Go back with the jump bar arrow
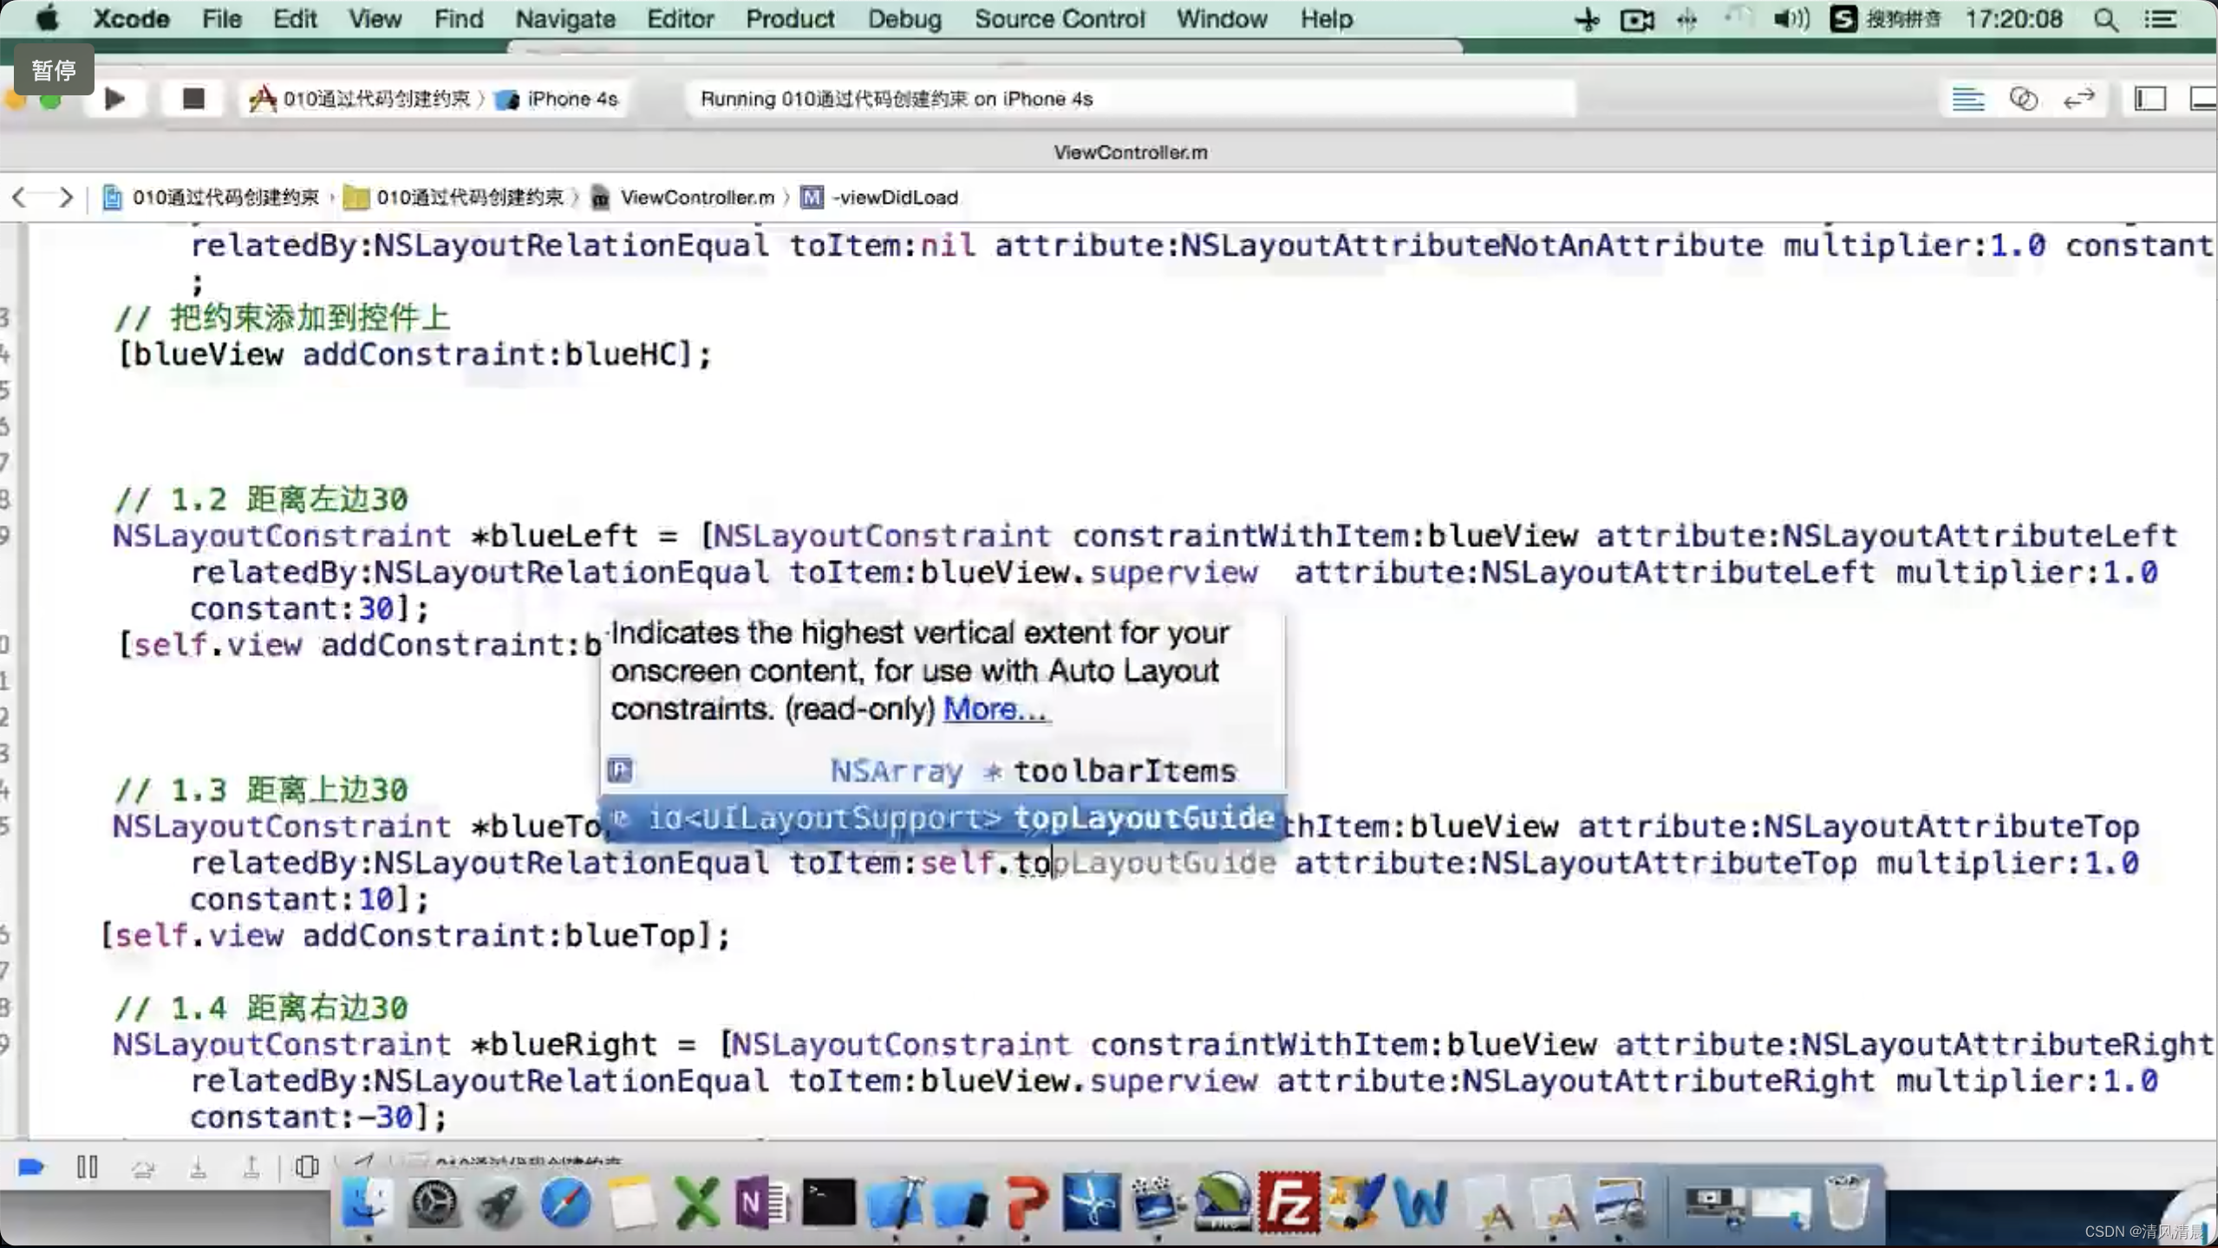The height and width of the screenshot is (1248, 2218). (19, 198)
